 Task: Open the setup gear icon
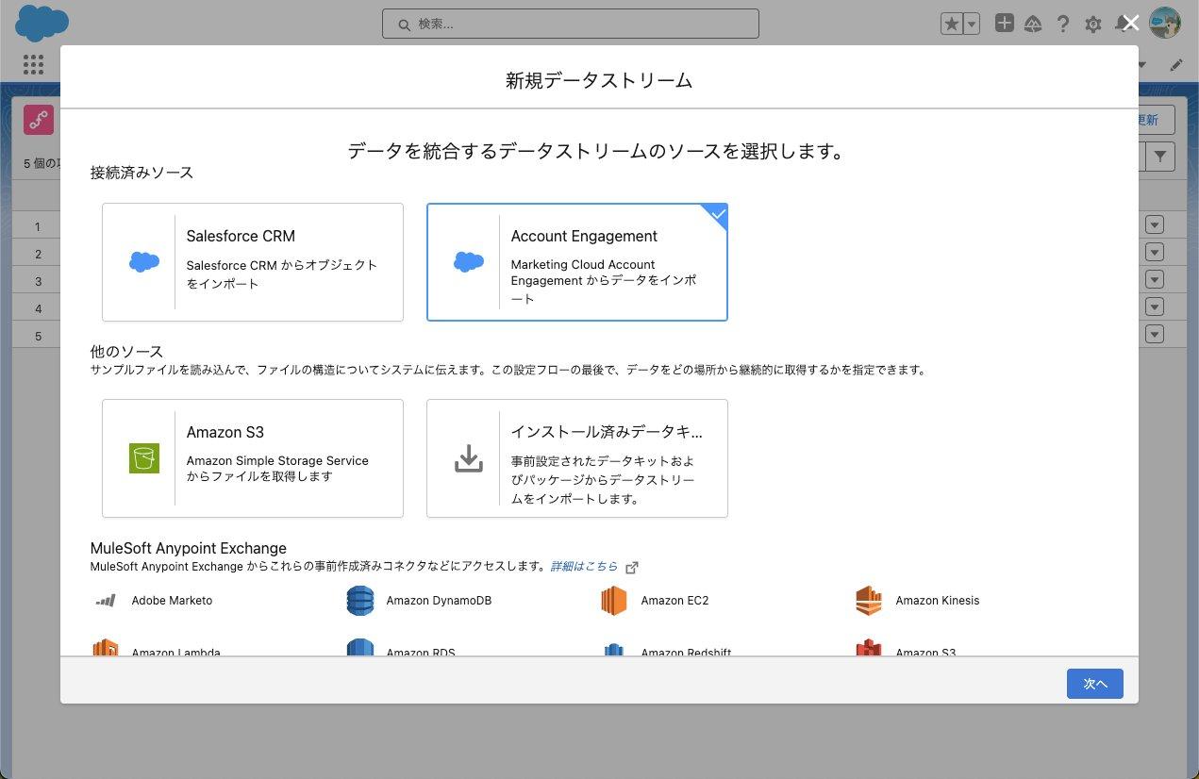point(1093,25)
